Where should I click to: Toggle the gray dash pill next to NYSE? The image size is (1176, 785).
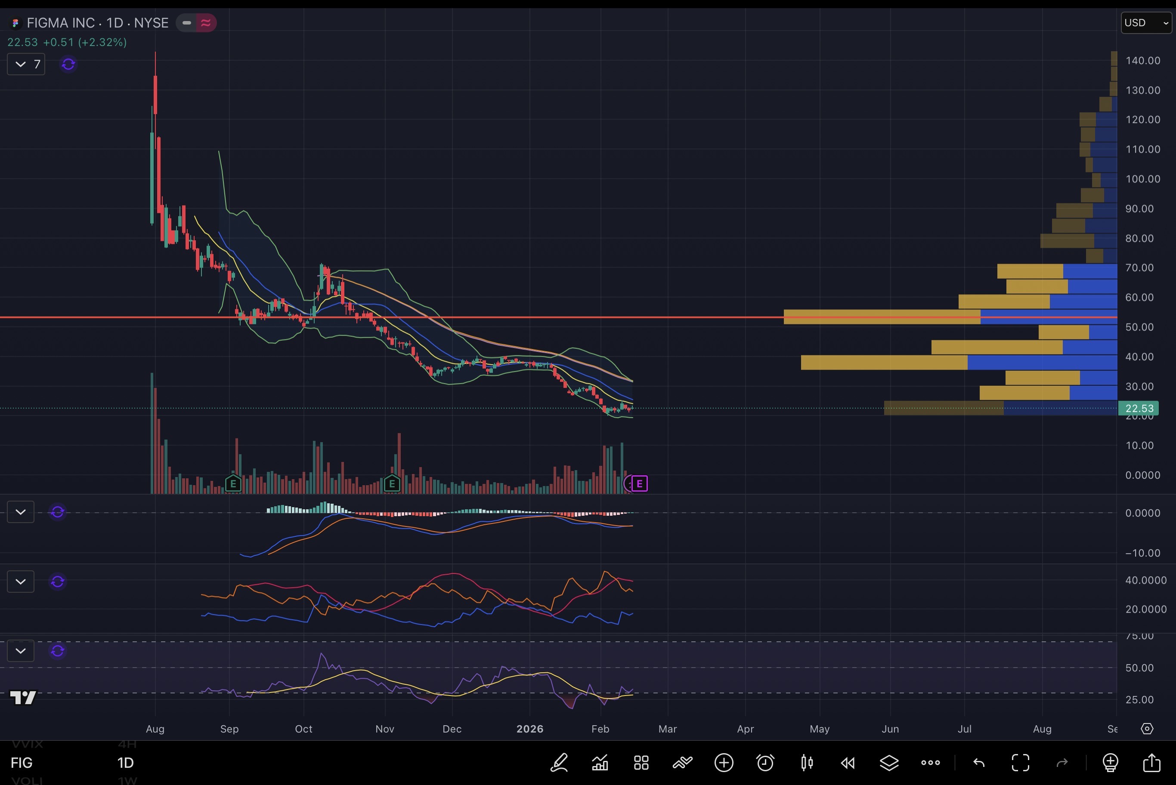186,22
